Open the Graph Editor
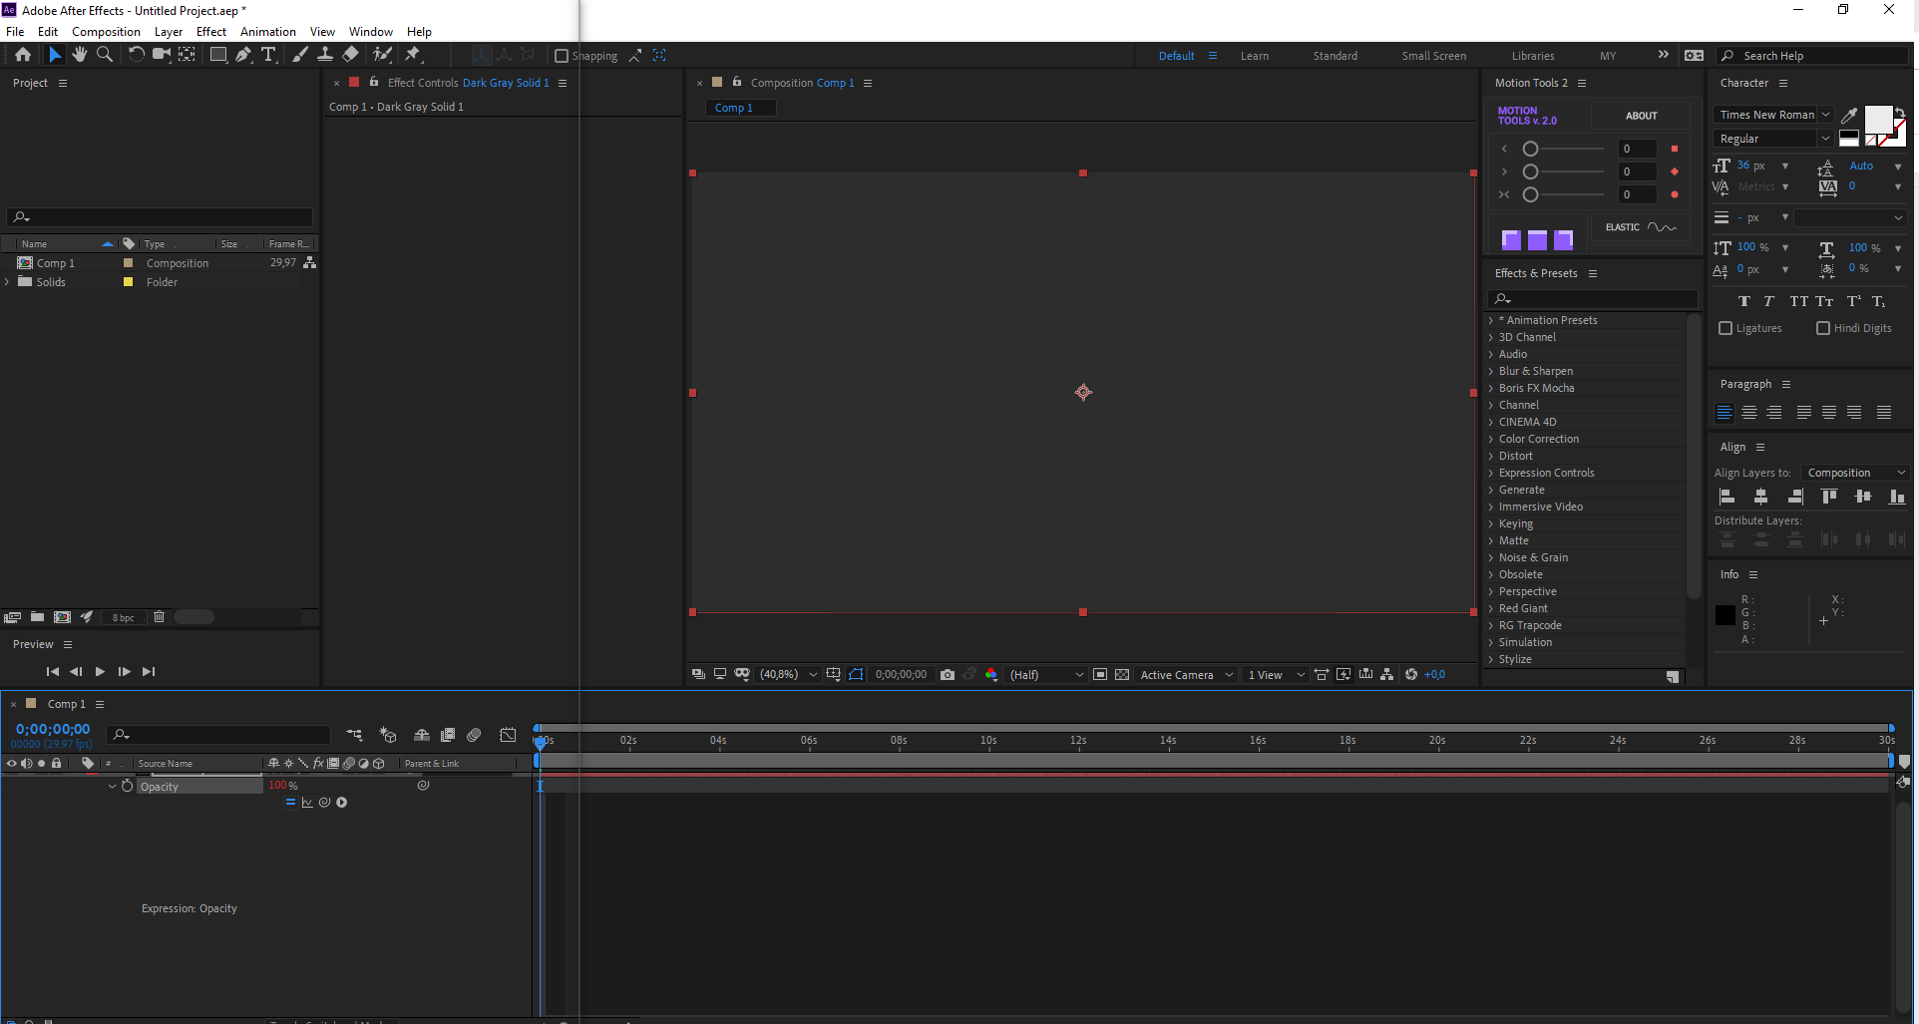 pos(508,735)
